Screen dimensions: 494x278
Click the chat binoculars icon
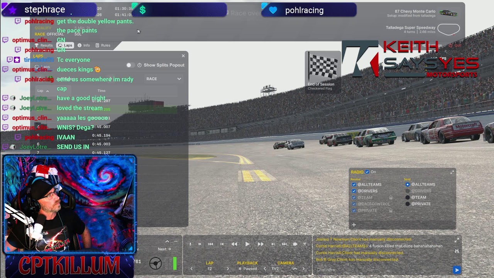tap(457, 251)
